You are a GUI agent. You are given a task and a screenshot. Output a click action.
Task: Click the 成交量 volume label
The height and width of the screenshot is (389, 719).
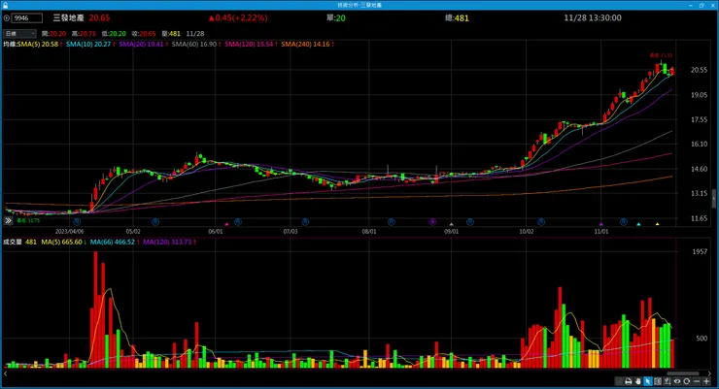[x=13, y=242]
